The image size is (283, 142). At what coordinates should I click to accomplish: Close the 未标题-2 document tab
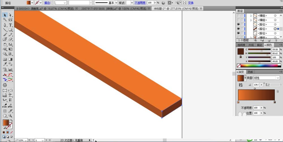(x=201, y=8)
